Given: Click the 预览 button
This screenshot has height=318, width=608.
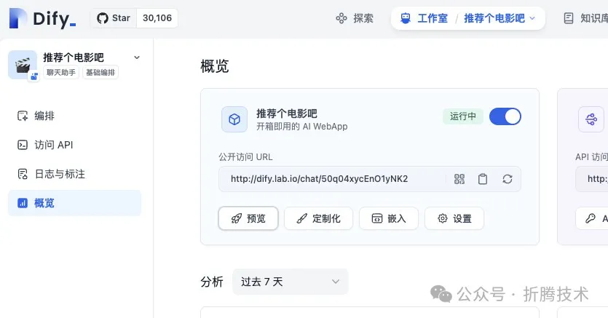Looking at the screenshot, I should [248, 218].
